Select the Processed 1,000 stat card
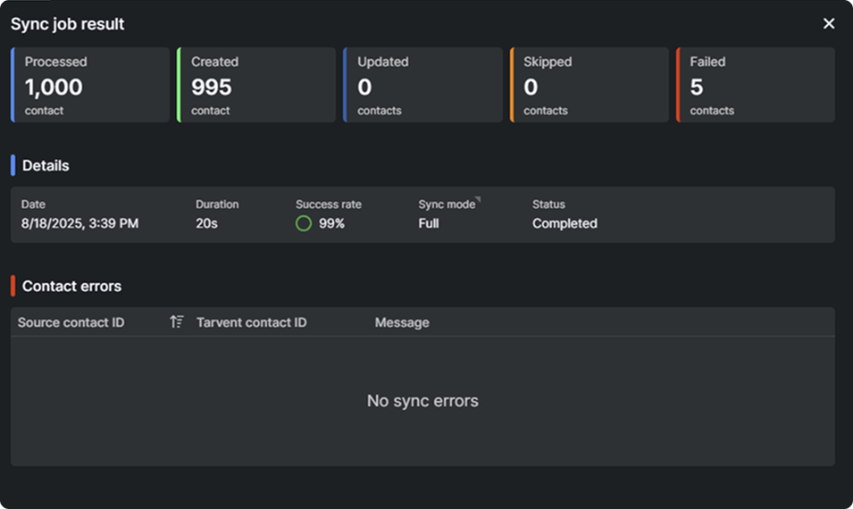The width and height of the screenshot is (853, 509). click(90, 85)
